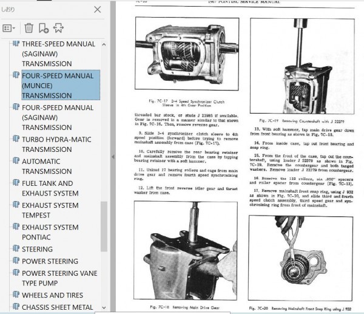Click caption 'Fig. 7C-19 Removing Countershaft with J 22379'

[302, 121]
